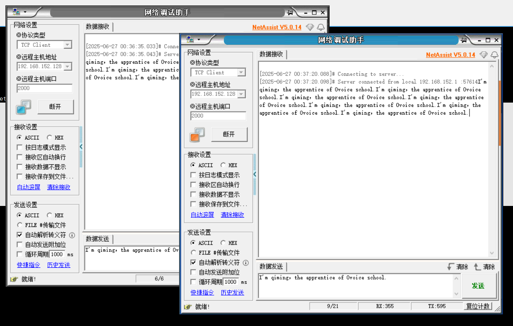The width and height of the screenshot is (513, 326).
Task: Click receive area scrollbar up arrow, front window
Action: tap(492, 66)
